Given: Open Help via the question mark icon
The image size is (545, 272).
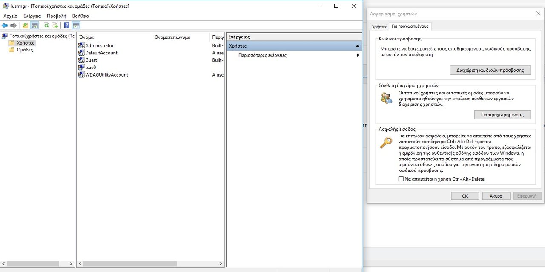Looking at the screenshot, I should pyautogui.click(x=67, y=25).
